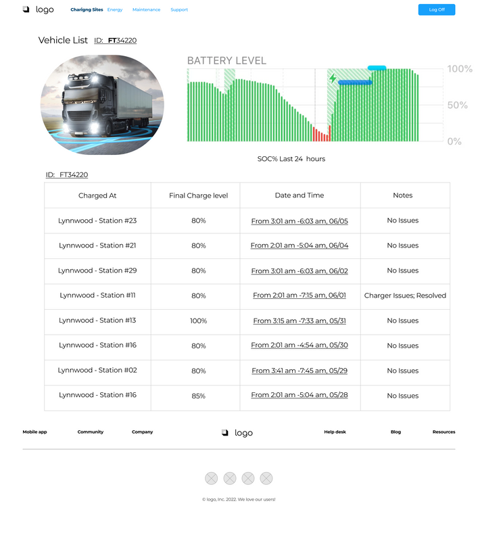This screenshot has width=478, height=537.
Task: Click the green charging bolt icon on chart
Action: tap(333, 78)
